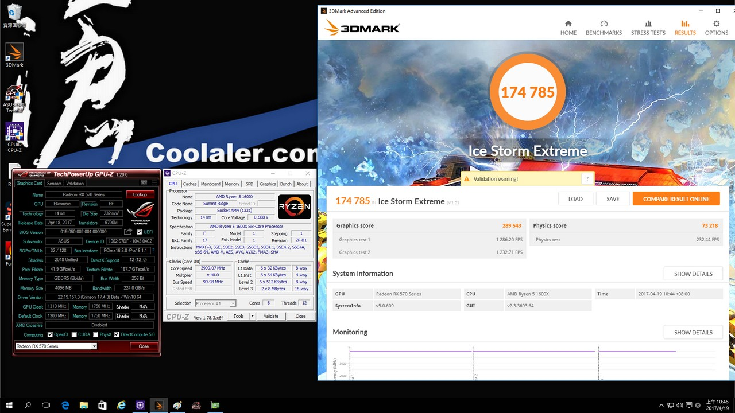The image size is (735, 413).
Task: Open the CPU-Z SPD tab
Action: tap(249, 184)
